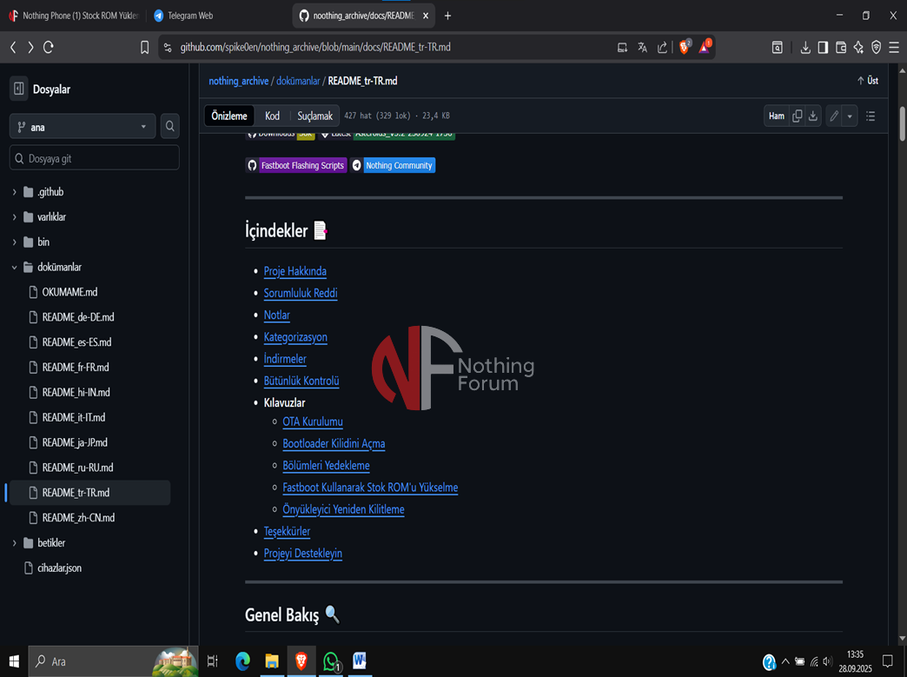The width and height of the screenshot is (907, 677).
Task: Collapse the dokümanlar folder
Action: click(14, 268)
